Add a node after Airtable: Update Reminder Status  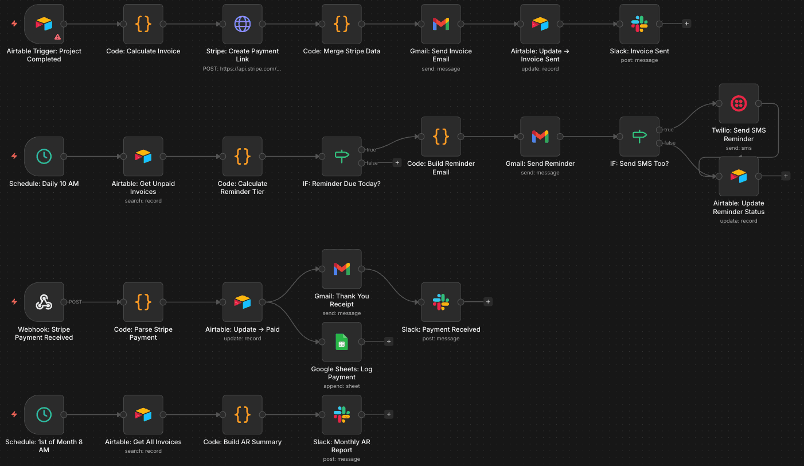click(x=786, y=176)
